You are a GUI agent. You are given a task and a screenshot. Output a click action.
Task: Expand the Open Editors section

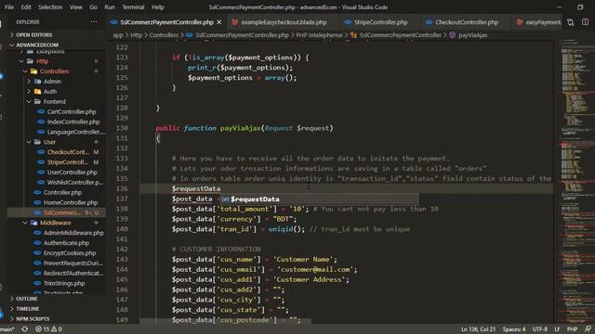tap(33, 35)
